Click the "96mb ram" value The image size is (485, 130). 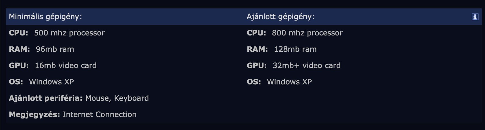[55, 49]
